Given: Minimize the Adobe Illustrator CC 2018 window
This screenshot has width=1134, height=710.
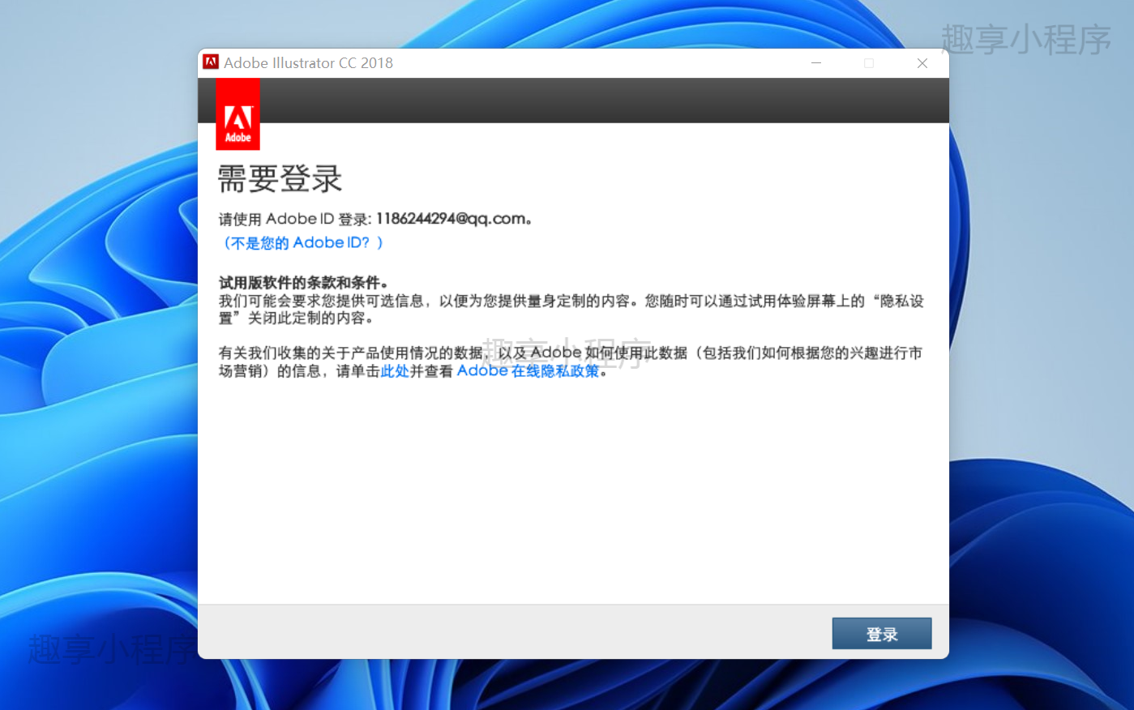Looking at the screenshot, I should 816,63.
